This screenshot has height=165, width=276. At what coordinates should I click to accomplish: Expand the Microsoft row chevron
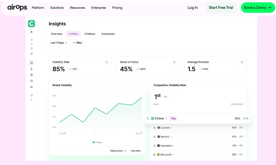173,155
